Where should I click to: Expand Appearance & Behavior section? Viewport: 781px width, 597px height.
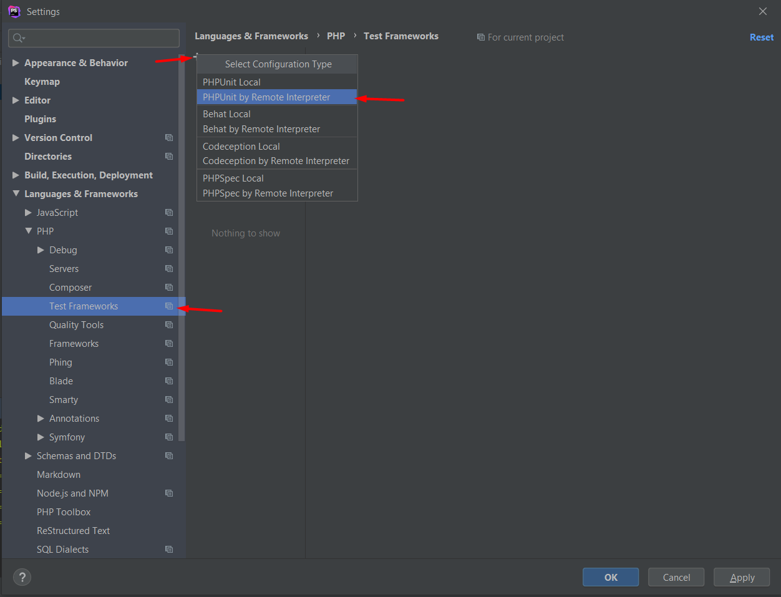click(x=16, y=62)
